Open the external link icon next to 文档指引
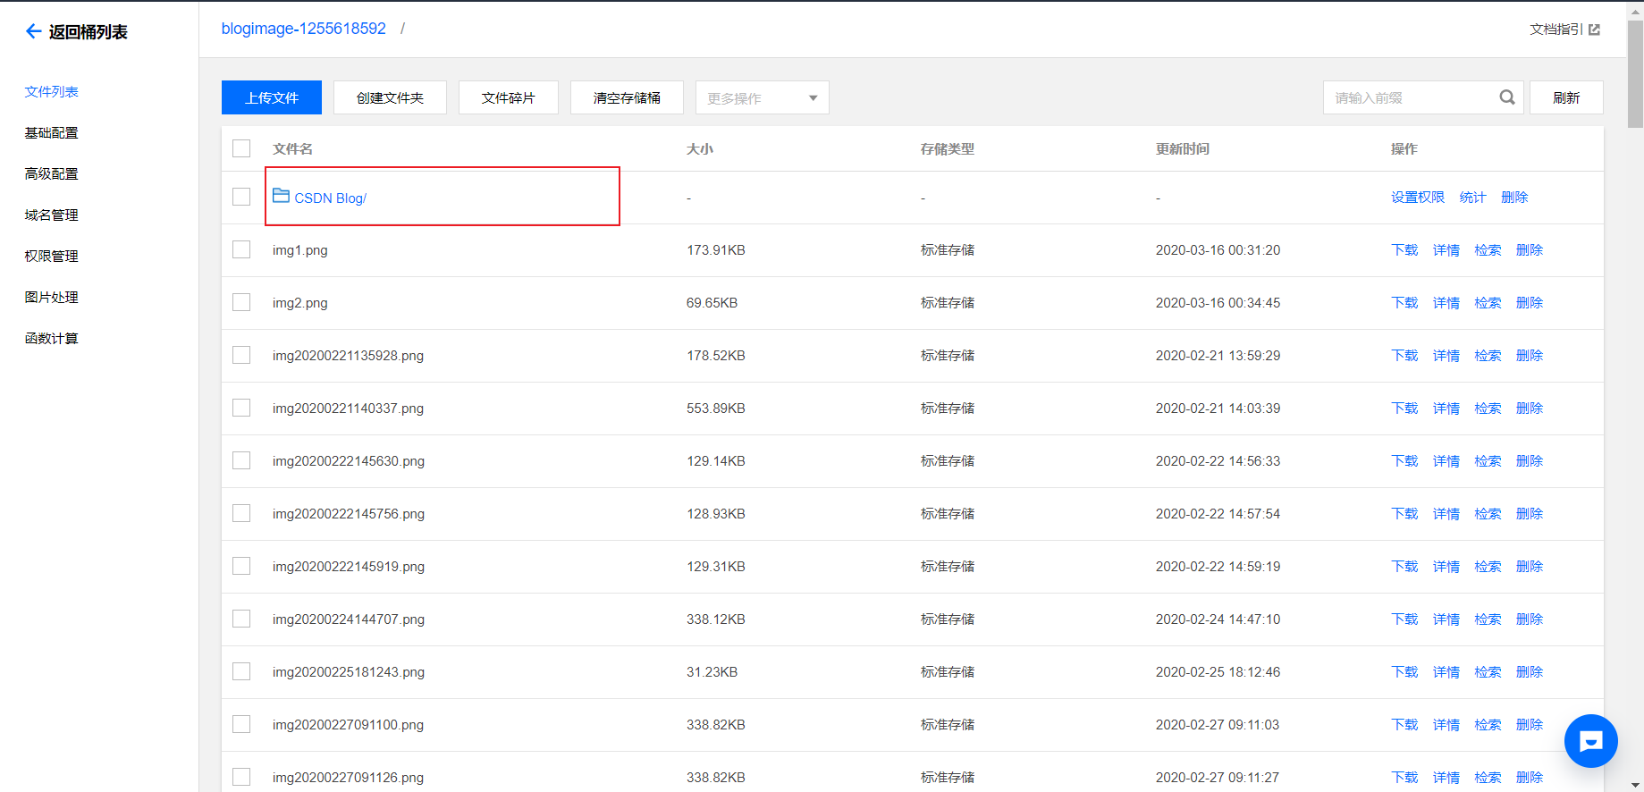Screen dimensions: 1644x792 click(1594, 29)
